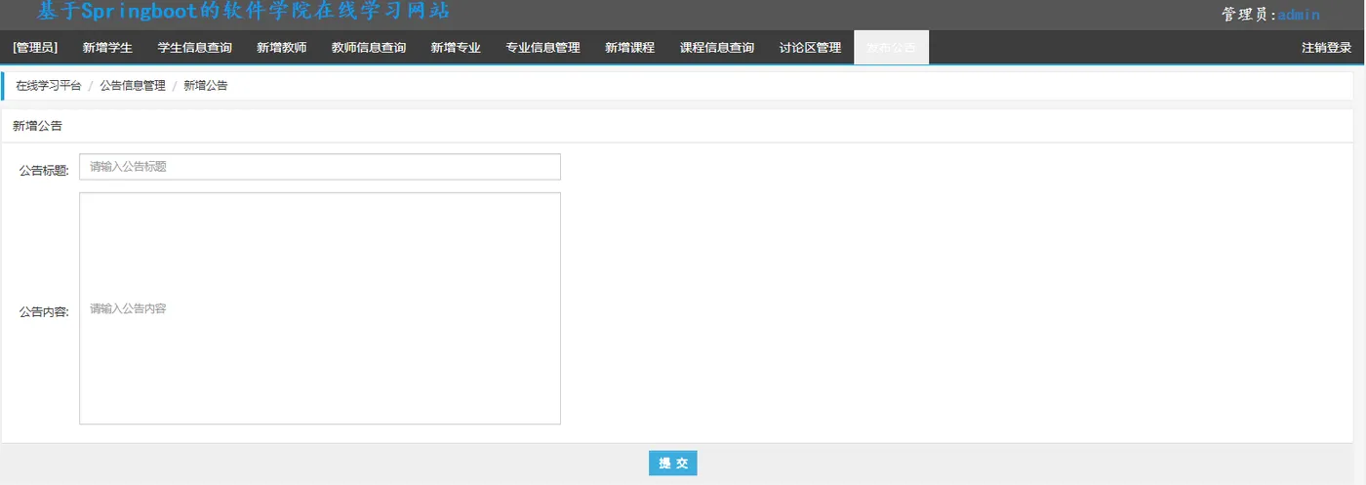Select the highlighted 发布公告 tab
Screen dimensions: 1366x485
[891, 48]
